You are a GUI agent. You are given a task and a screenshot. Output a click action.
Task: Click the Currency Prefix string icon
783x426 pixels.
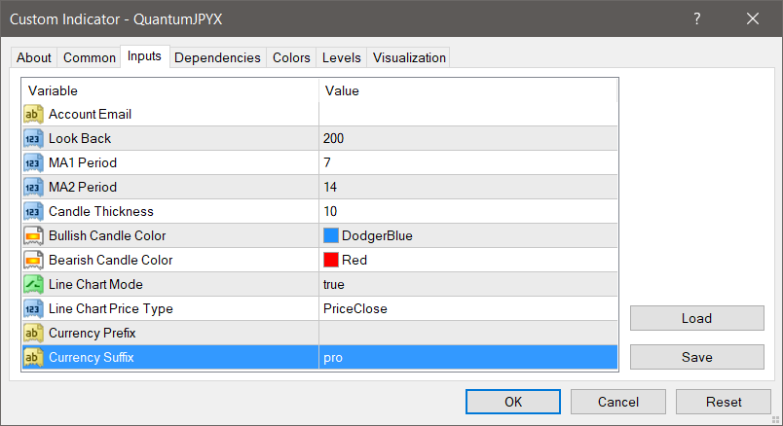pos(33,333)
